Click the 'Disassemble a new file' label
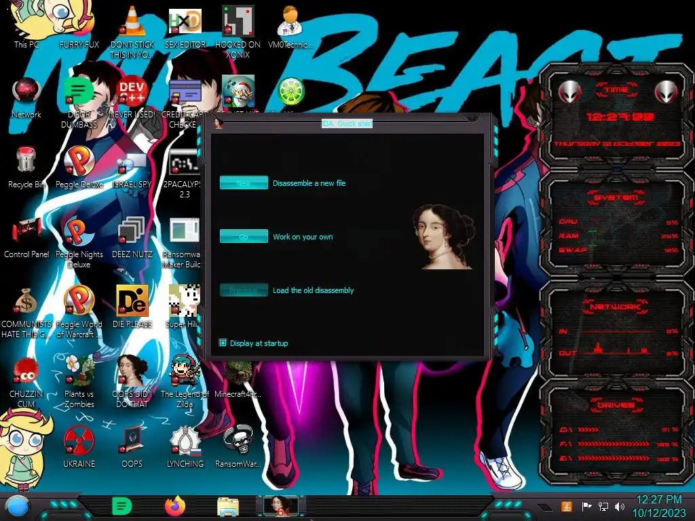The width and height of the screenshot is (695, 521). tap(309, 183)
